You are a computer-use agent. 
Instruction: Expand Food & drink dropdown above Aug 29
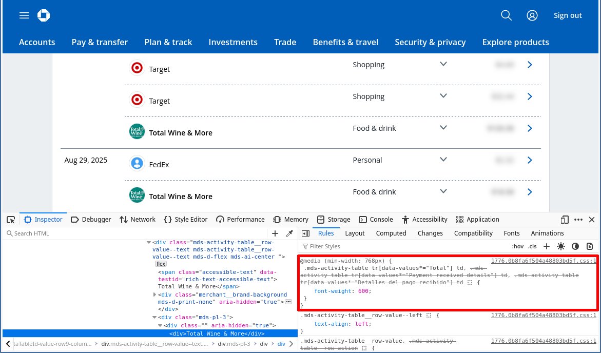tap(443, 128)
